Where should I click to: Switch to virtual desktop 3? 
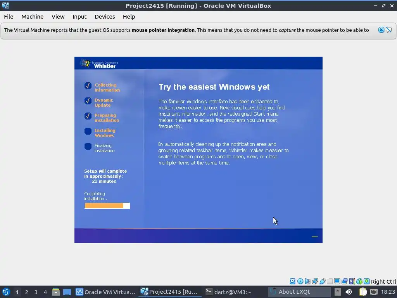tap(36, 292)
